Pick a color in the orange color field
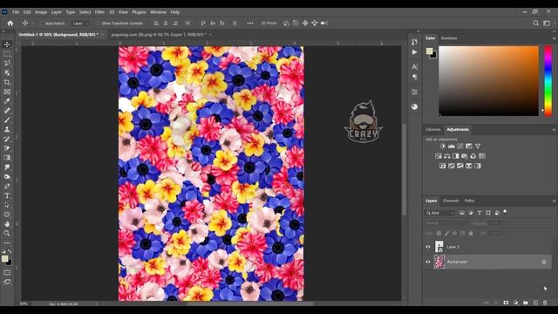 [488, 81]
